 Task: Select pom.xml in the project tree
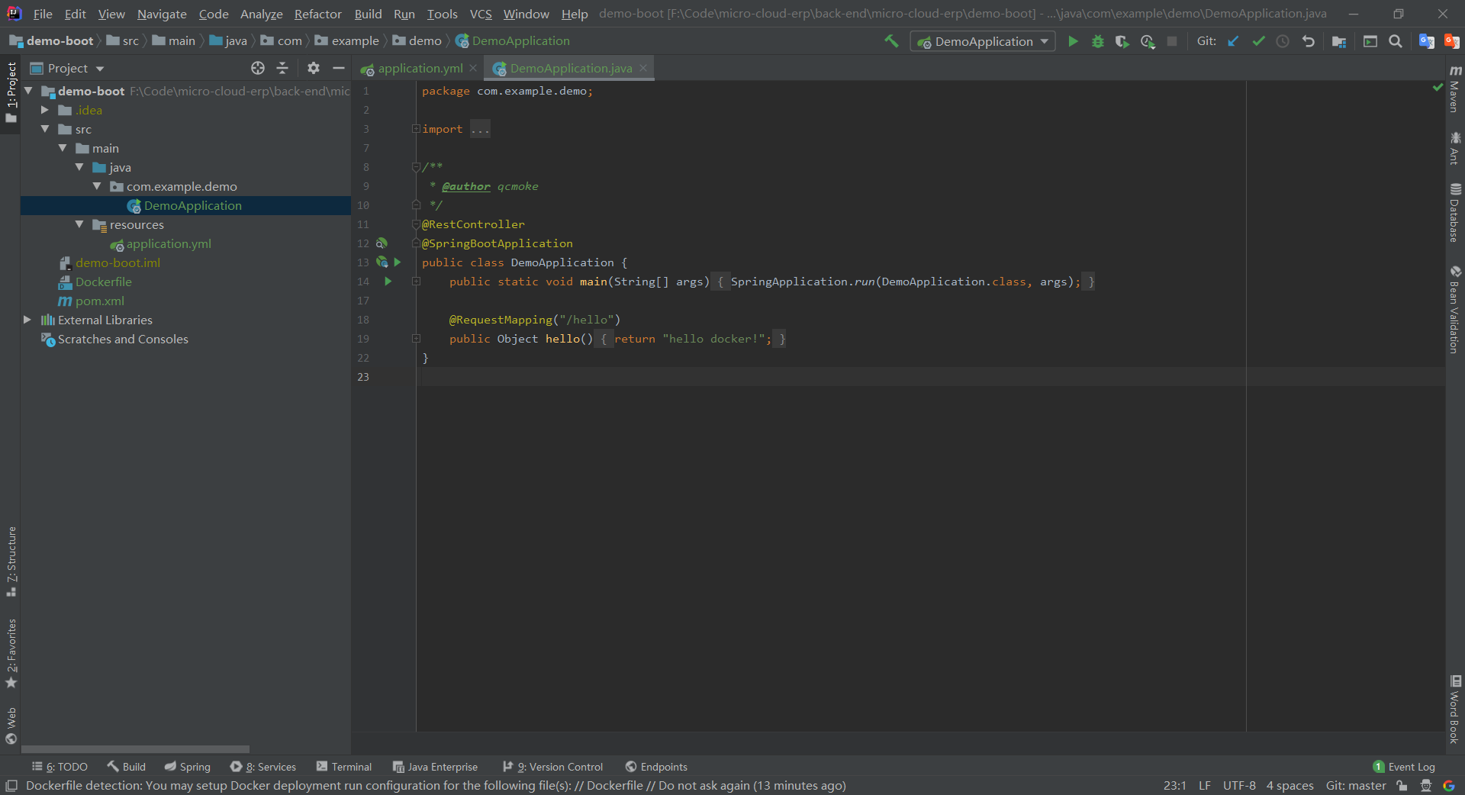click(x=99, y=301)
